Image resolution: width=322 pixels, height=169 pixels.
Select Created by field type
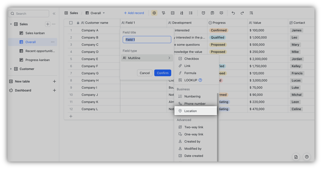pos(196,141)
